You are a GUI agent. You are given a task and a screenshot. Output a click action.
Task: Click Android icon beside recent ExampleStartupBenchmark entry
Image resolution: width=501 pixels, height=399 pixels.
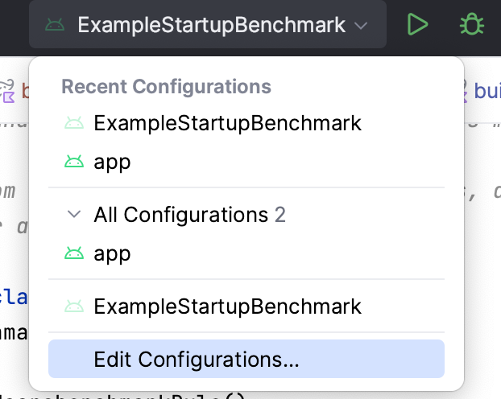click(x=74, y=124)
